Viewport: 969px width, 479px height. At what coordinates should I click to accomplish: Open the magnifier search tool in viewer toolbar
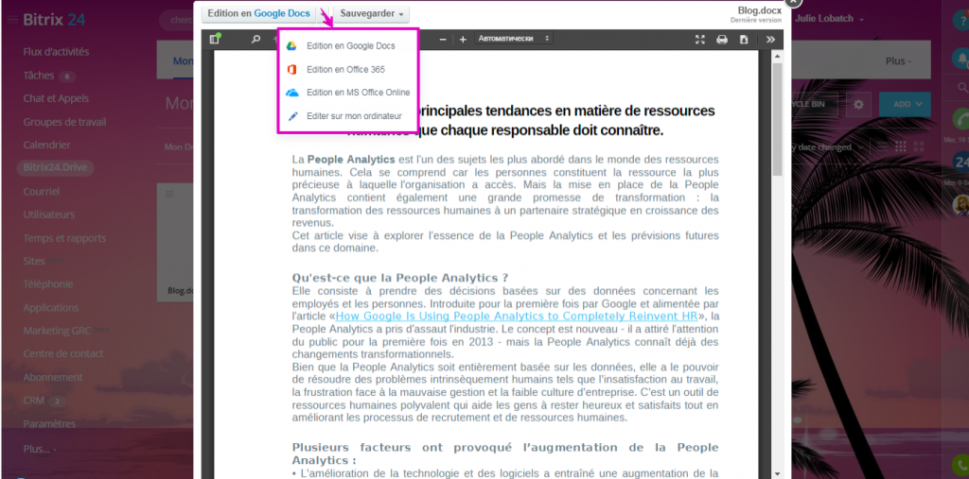tap(255, 40)
